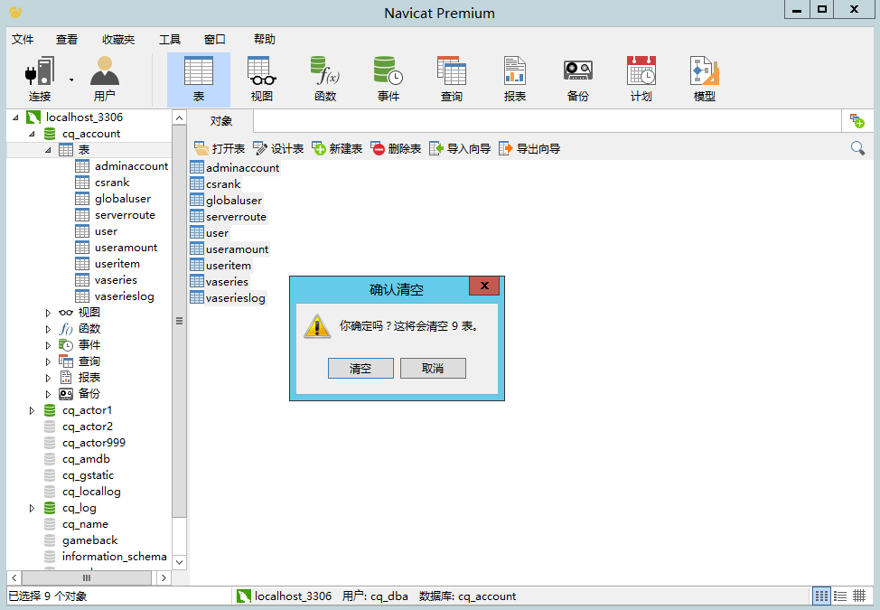Open the 收藏夹 favorites menu
Viewport: 880px width, 610px height.
tap(118, 40)
